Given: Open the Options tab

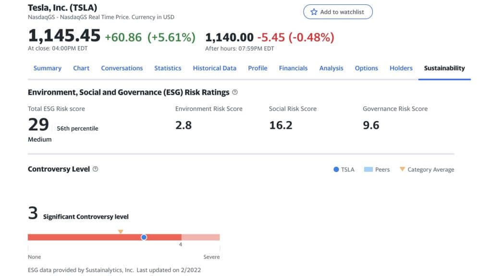Looking at the screenshot, I should (367, 68).
